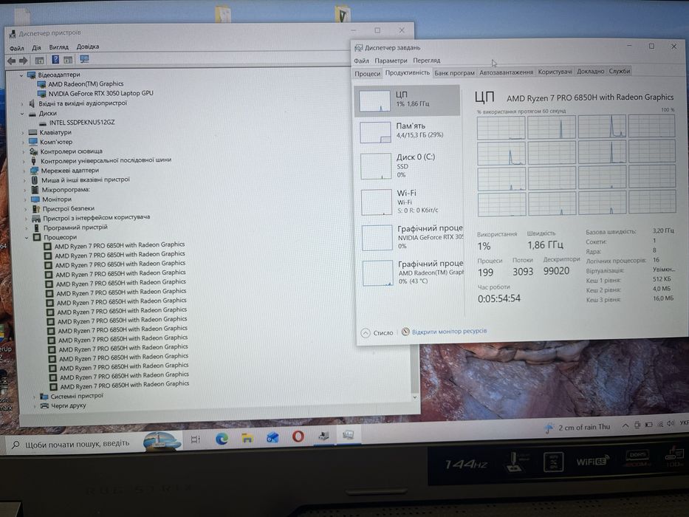Click the Стисло fewer details button

pyautogui.click(x=377, y=333)
